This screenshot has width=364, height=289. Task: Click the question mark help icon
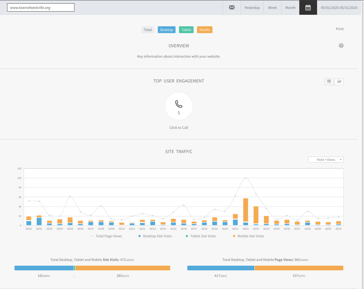pos(341,46)
